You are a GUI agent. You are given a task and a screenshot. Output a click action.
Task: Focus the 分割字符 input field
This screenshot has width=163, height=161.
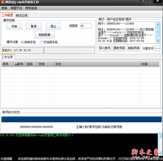(158, 48)
